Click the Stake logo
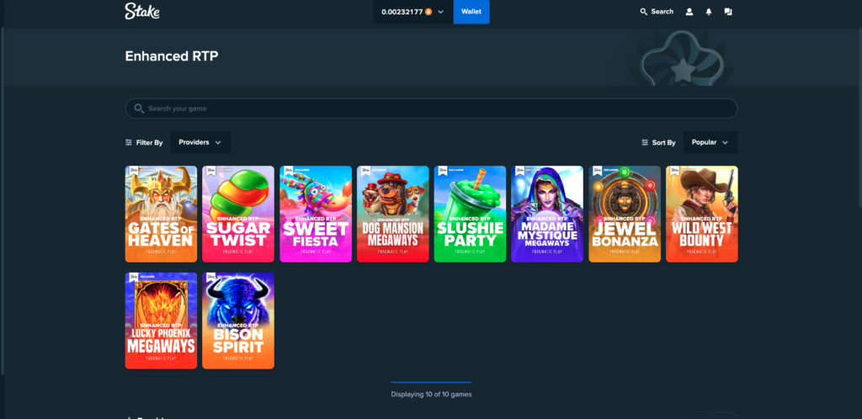862x419 pixels. 141,11
